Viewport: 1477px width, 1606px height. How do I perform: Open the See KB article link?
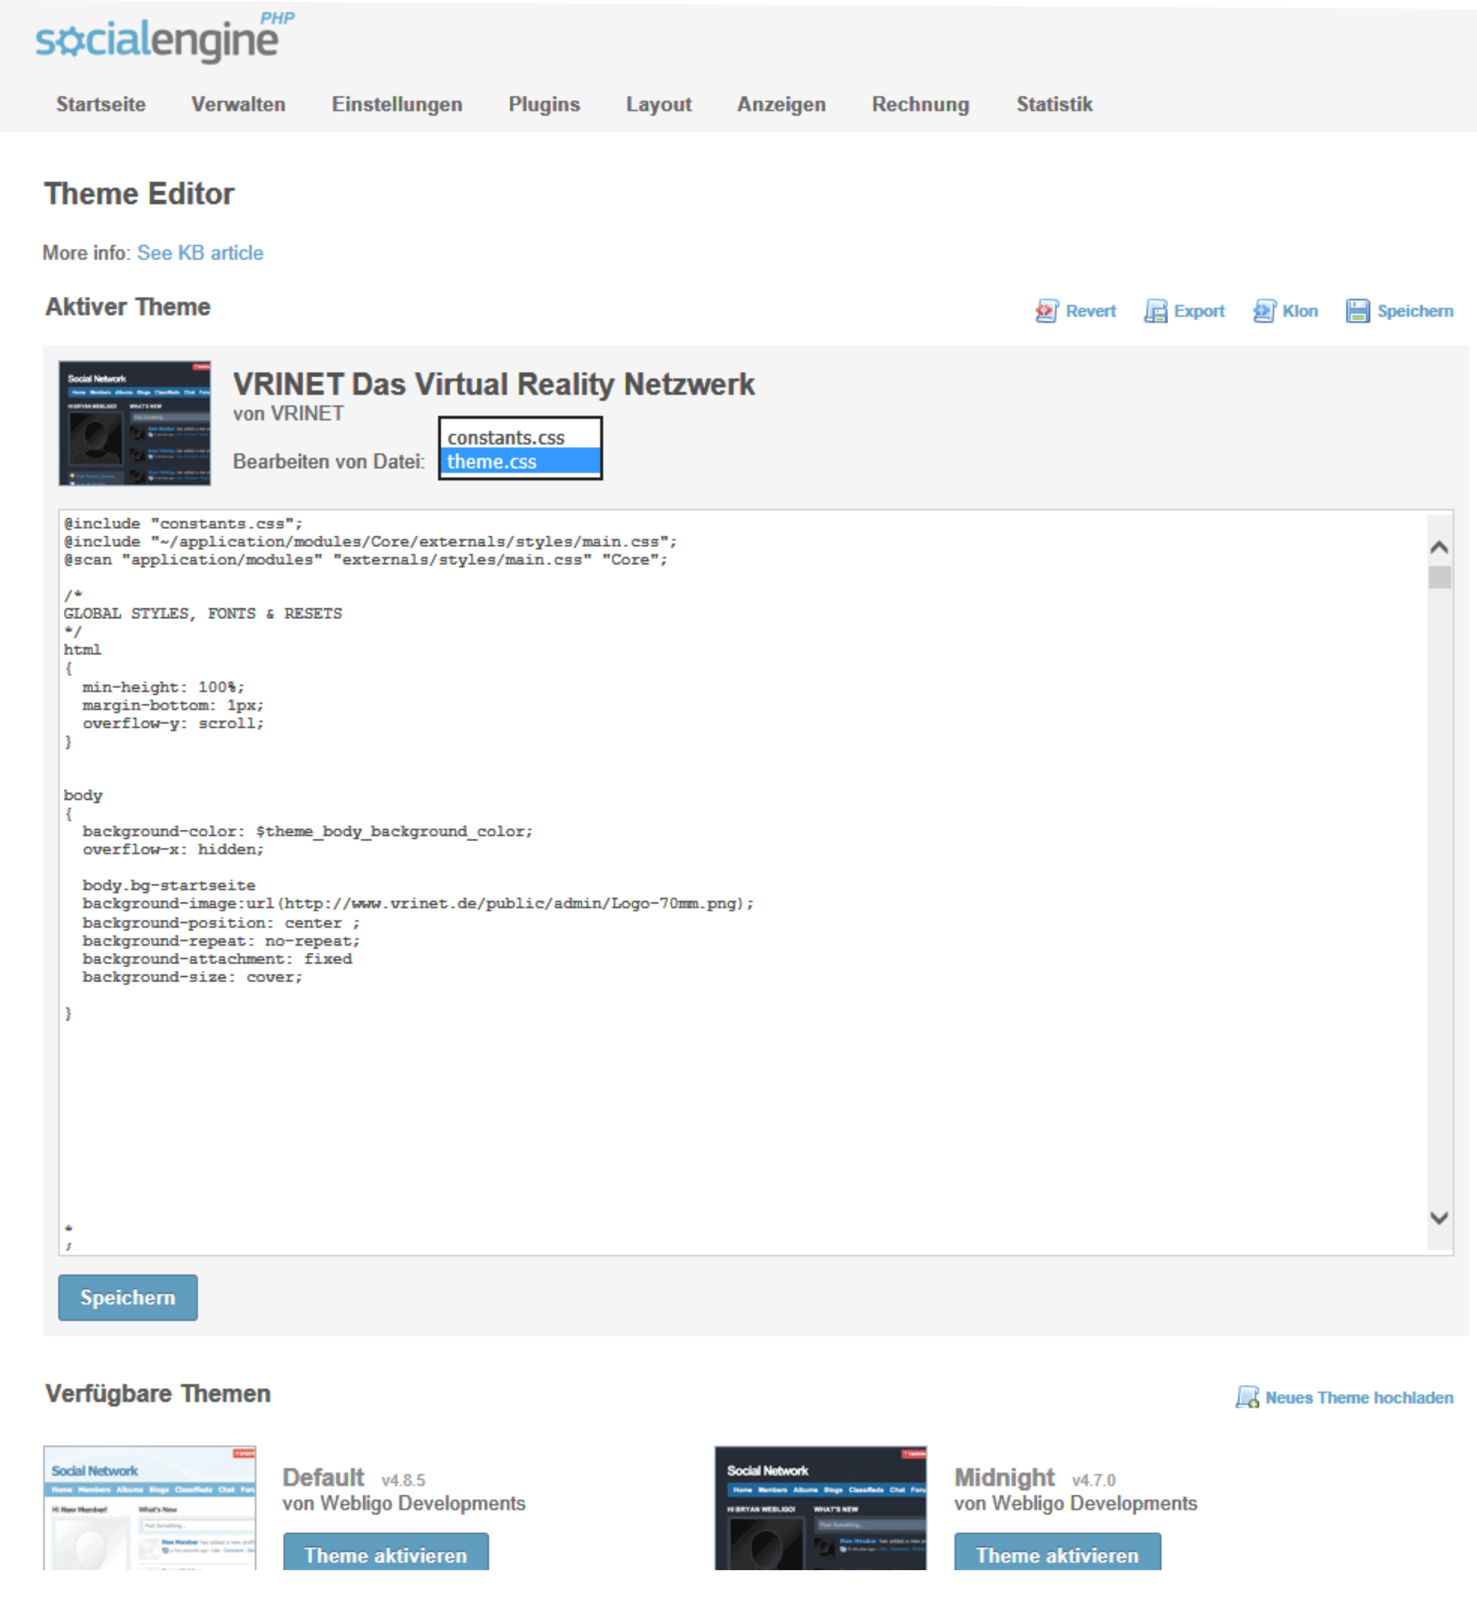(200, 252)
